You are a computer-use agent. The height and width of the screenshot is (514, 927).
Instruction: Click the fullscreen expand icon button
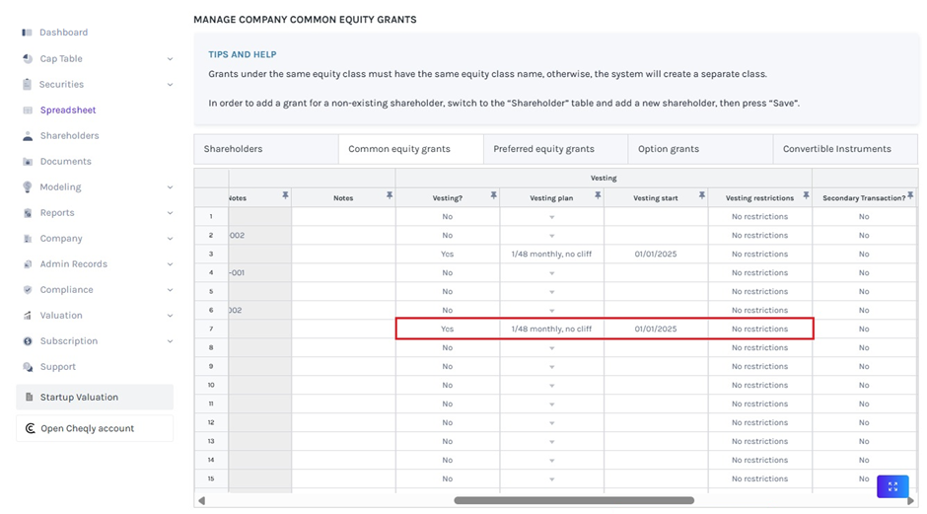click(x=891, y=486)
